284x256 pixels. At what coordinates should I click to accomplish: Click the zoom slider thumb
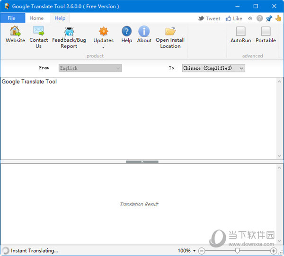pos(237,251)
